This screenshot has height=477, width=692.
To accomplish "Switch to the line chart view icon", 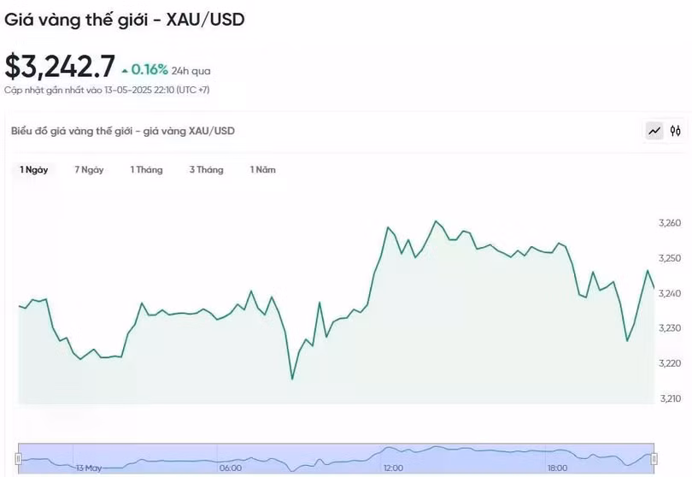I will (654, 131).
